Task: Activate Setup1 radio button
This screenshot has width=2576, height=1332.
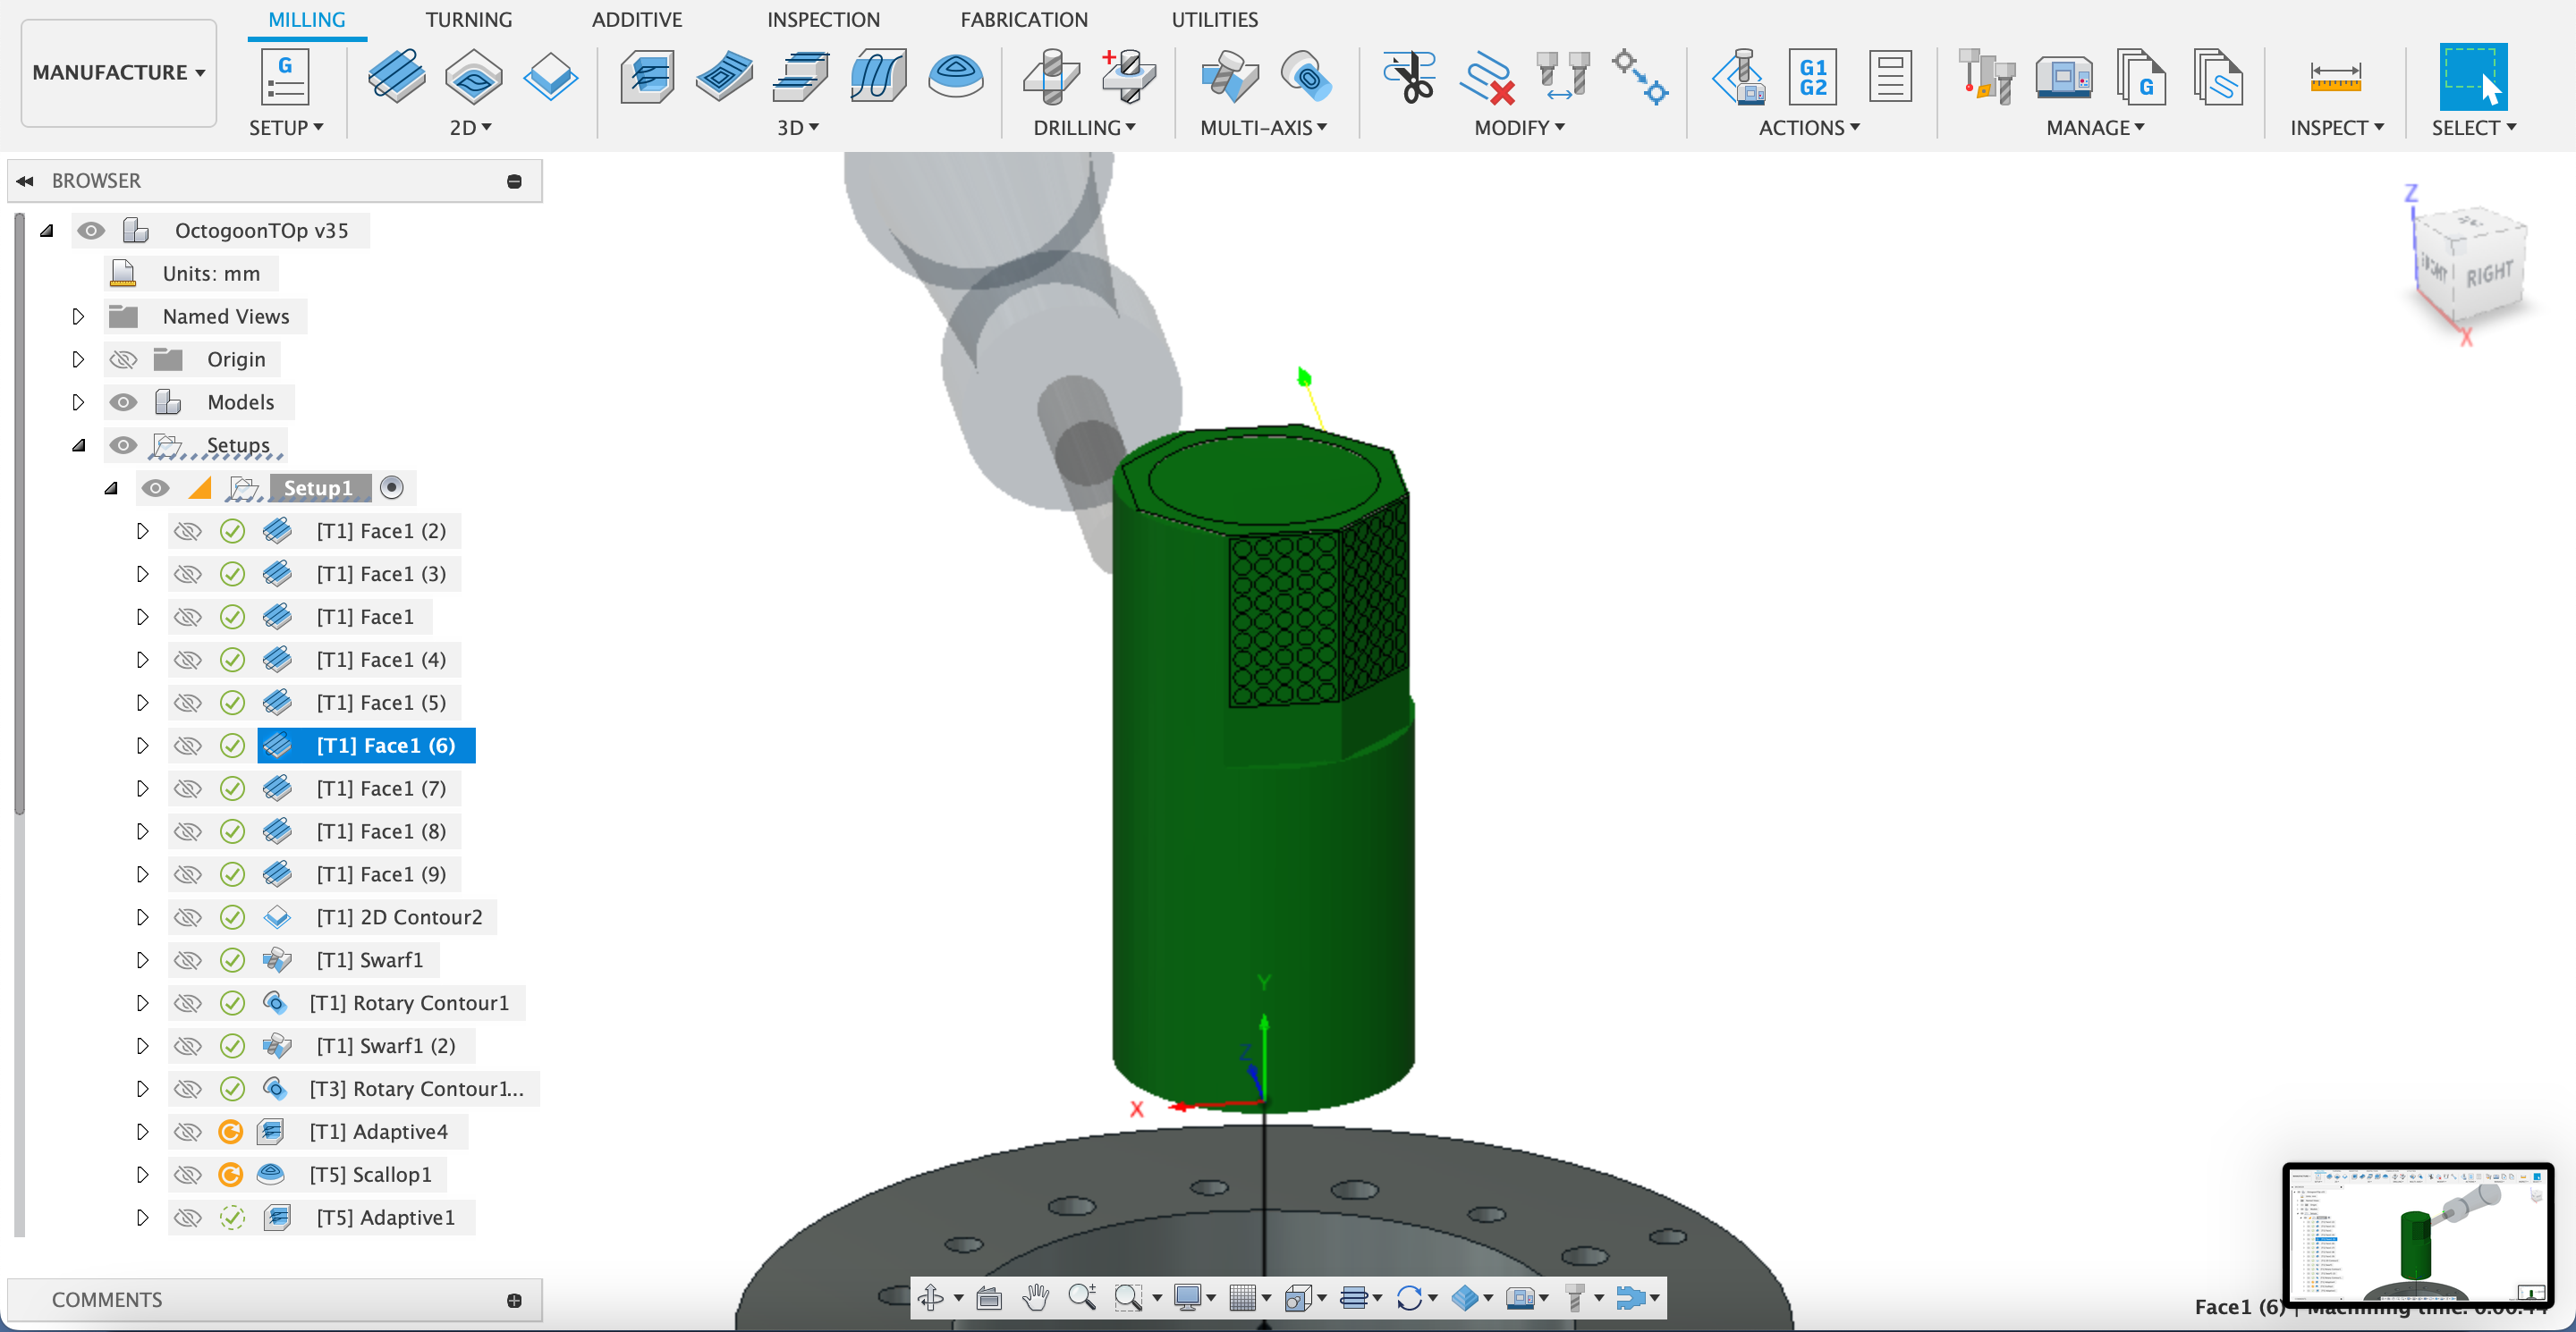Action: click(392, 489)
